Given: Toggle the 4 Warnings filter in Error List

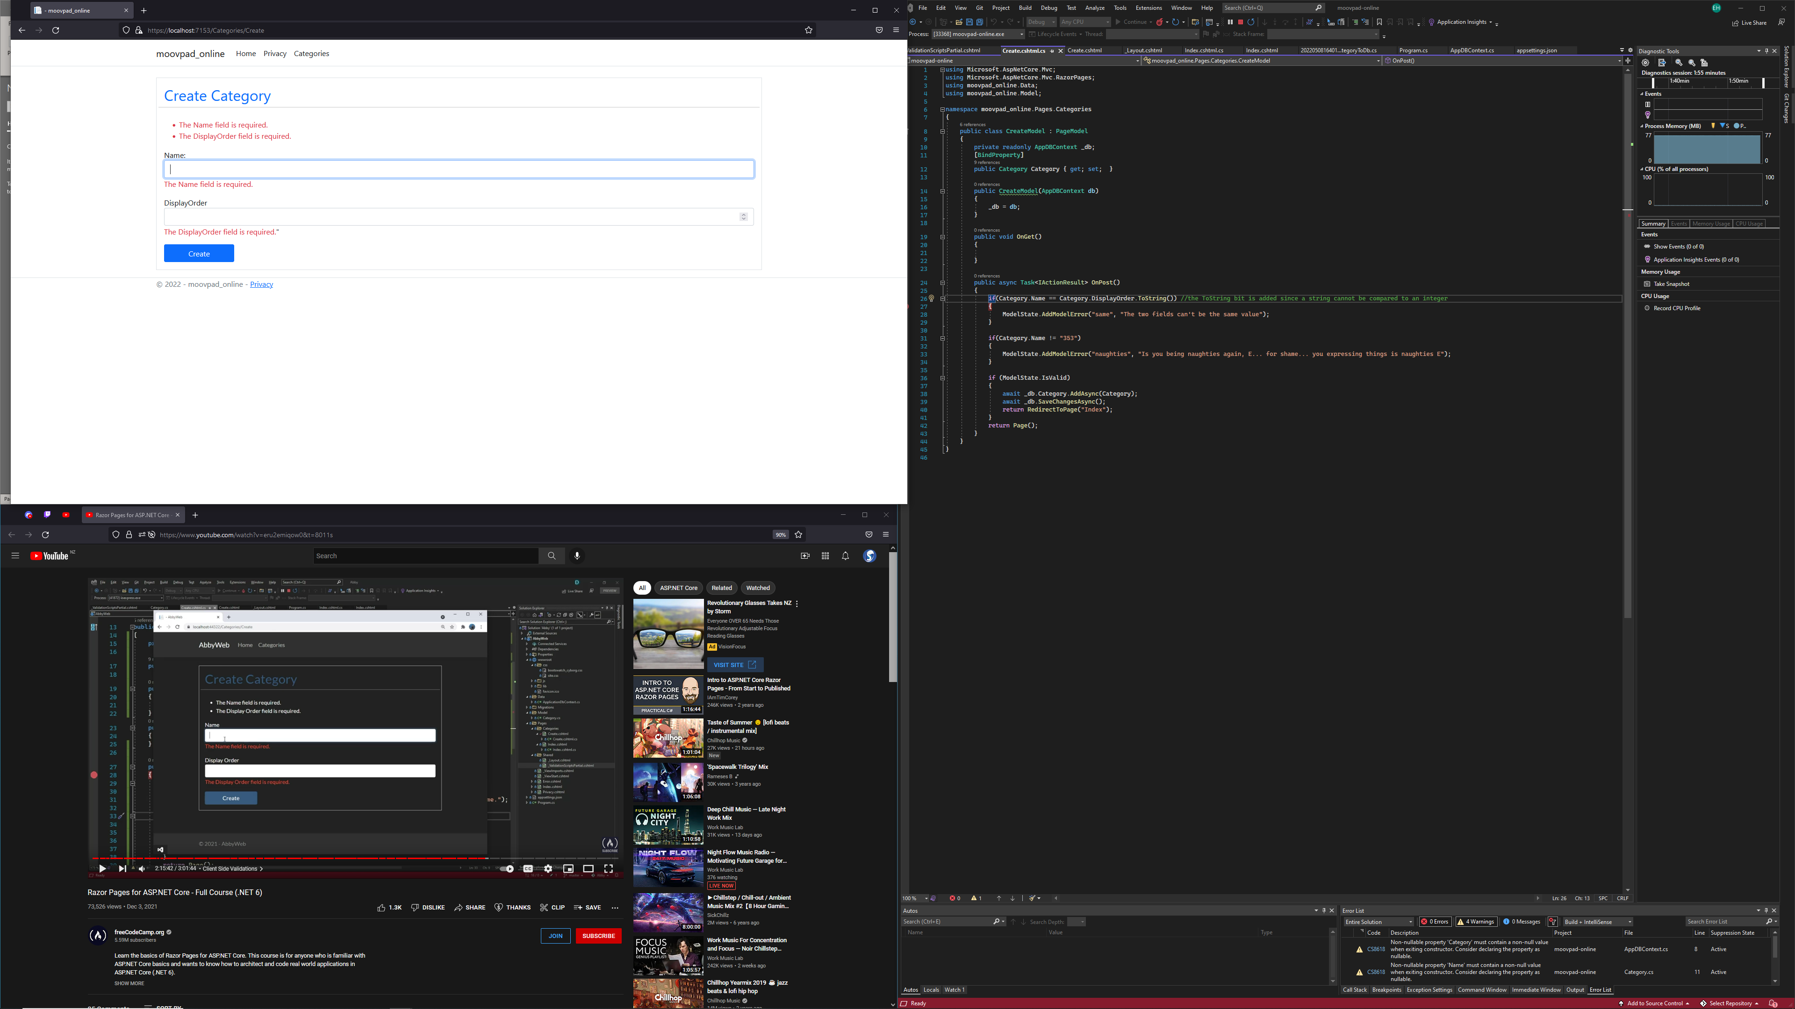Looking at the screenshot, I should (1476, 922).
